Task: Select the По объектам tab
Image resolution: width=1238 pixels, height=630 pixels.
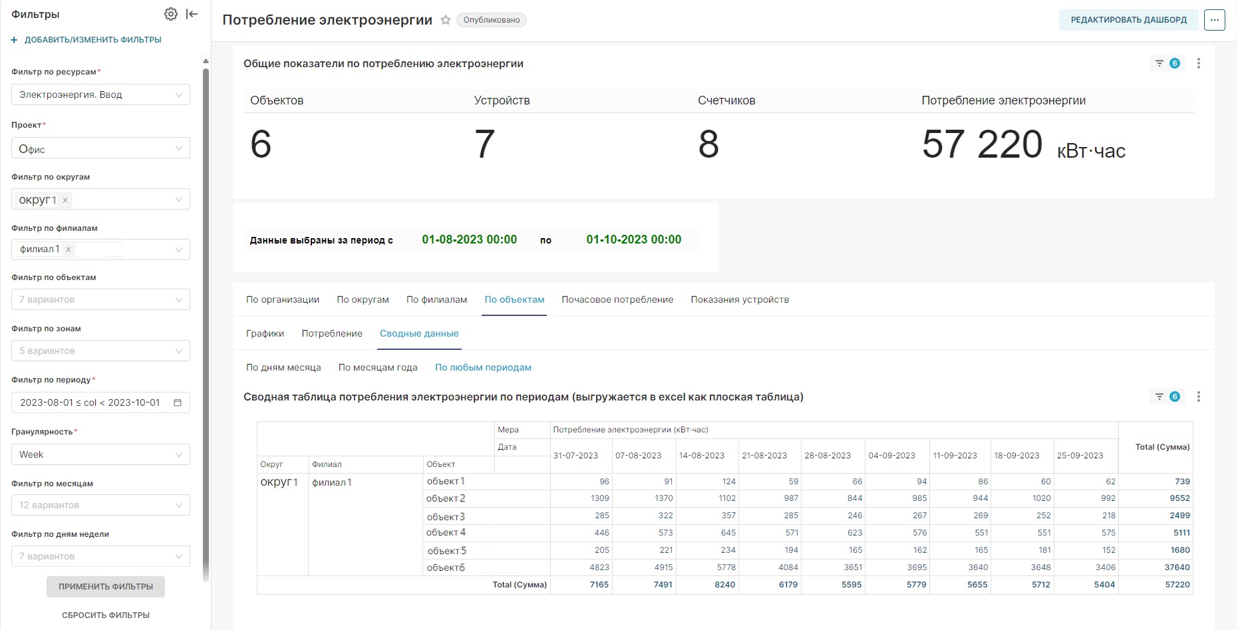Action: [514, 299]
